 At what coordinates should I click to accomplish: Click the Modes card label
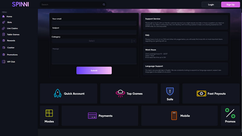pyautogui.click(x=49, y=121)
